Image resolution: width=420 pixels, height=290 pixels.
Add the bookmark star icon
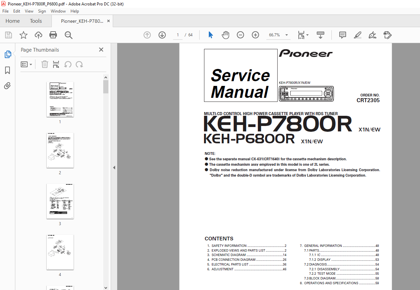(x=24, y=35)
